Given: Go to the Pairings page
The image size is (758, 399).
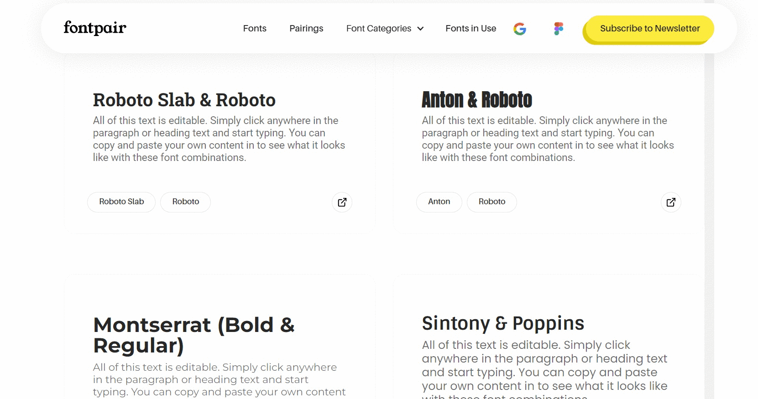Looking at the screenshot, I should (x=306, y=28).
